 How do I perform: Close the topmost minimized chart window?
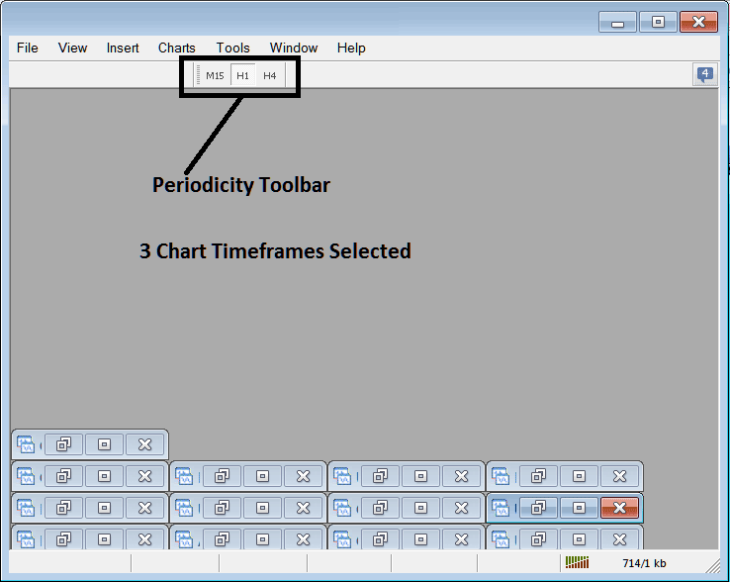[x=144, y=444]
